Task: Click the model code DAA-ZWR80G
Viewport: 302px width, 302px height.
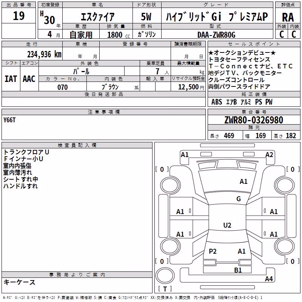Action: pyautogui.click(x=216, y=35)
